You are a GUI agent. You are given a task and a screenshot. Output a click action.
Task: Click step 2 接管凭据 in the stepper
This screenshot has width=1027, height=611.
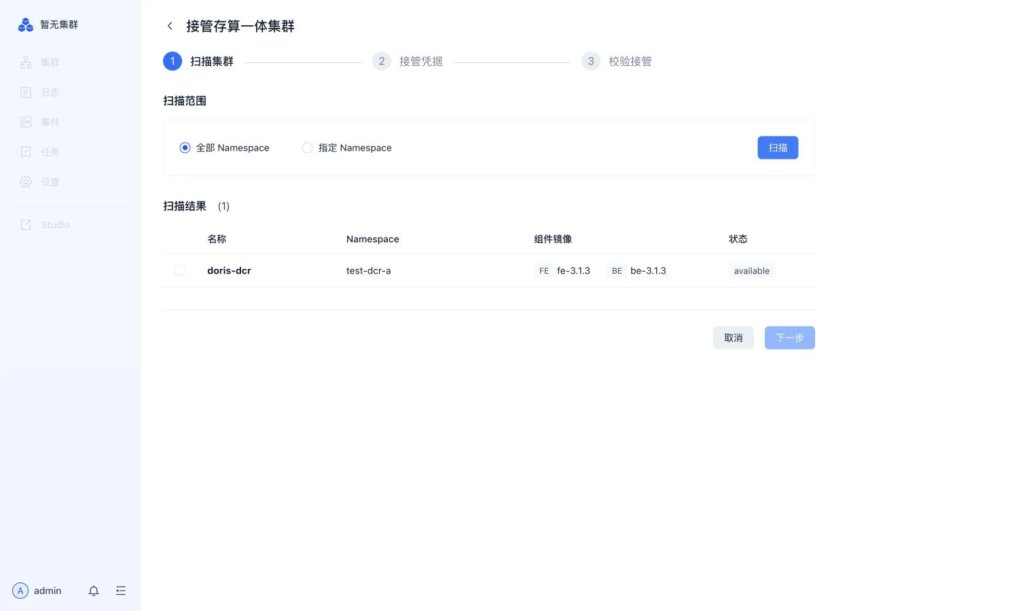coord(408,61)
